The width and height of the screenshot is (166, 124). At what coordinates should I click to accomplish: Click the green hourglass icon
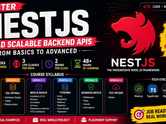[78, 64]
